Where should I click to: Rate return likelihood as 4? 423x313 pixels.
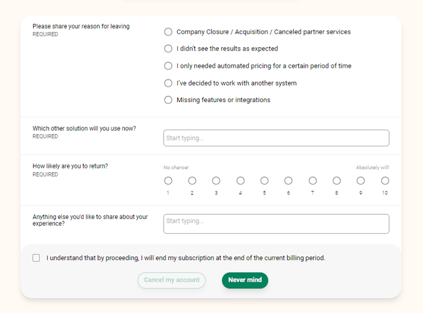tap(240, 181)
